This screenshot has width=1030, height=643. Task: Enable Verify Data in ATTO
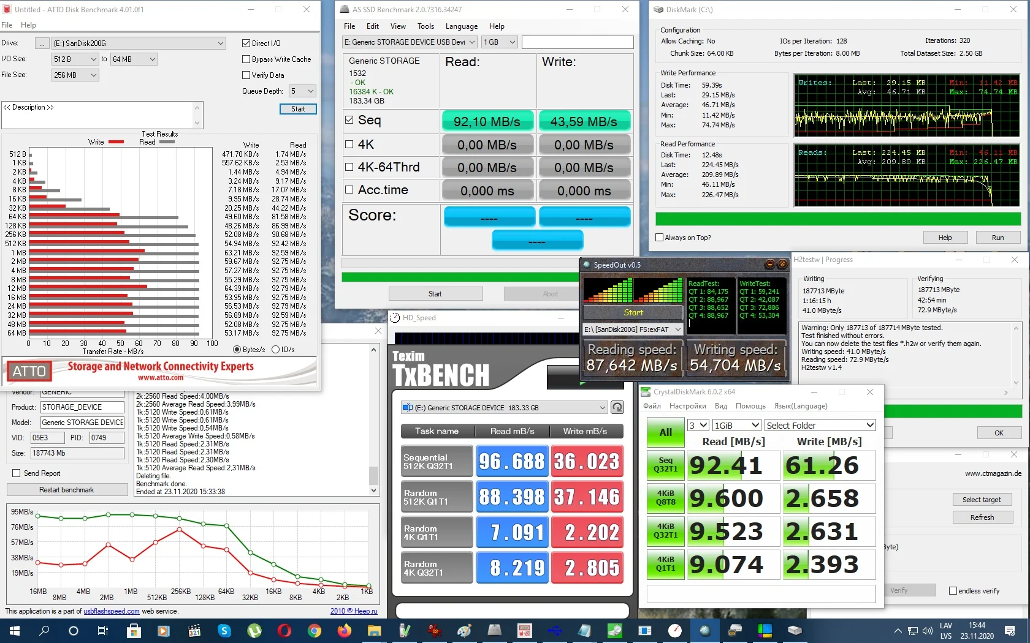click(x=246, y=75)
